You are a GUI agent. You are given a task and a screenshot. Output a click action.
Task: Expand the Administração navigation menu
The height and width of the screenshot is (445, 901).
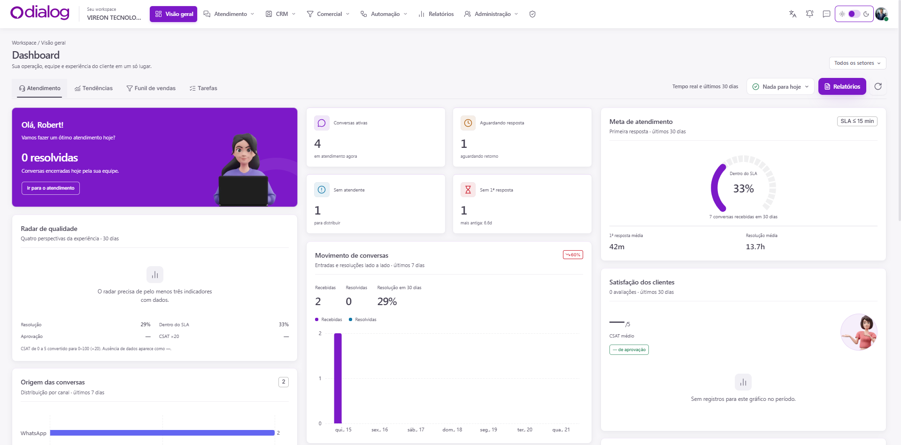(x=491, y=14)
